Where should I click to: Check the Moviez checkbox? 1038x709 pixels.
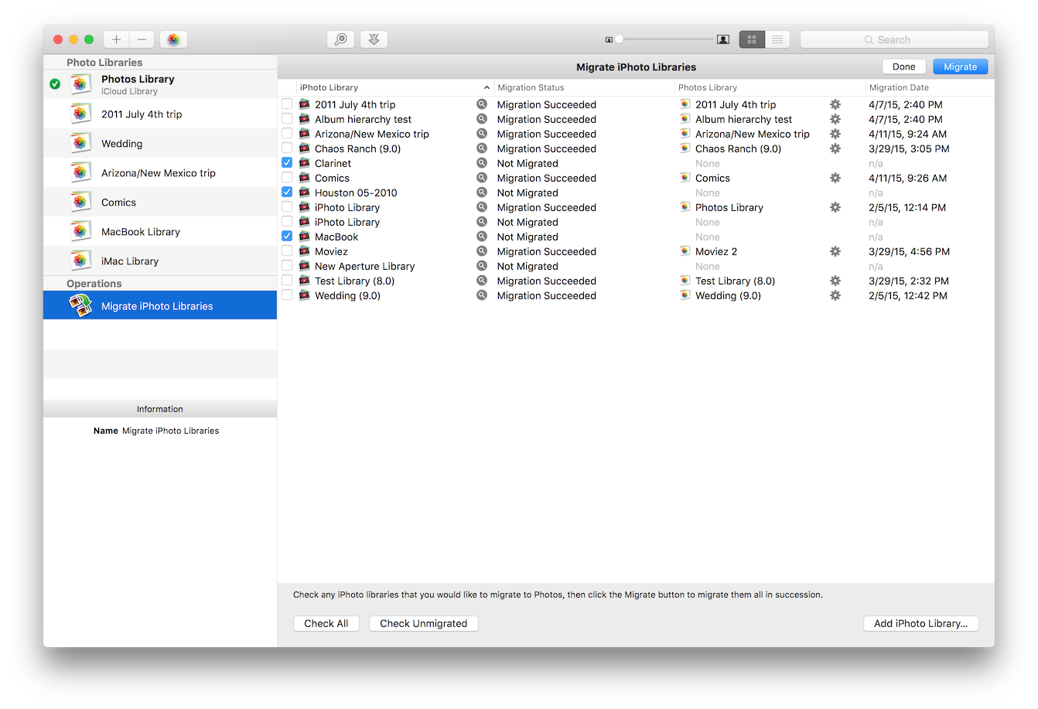[287, 251]
